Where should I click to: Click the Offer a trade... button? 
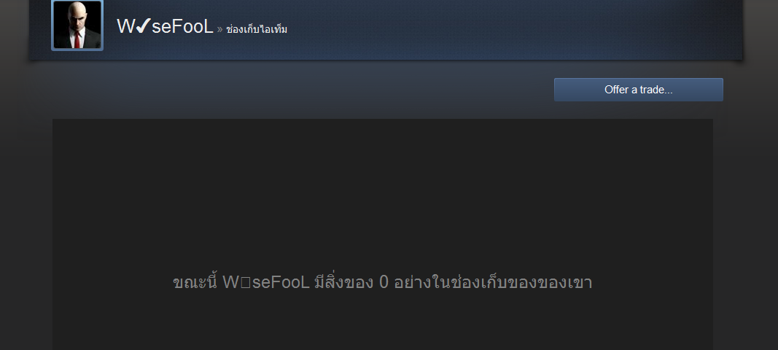pos(638,90)
